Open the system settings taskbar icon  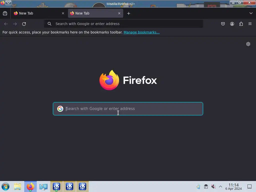(43, 186)
